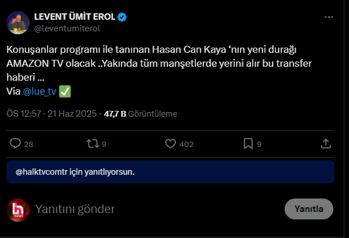Bookmark this tweet with the bookmark icon
This screenshot has height=238, width=349.
point(248,144)
